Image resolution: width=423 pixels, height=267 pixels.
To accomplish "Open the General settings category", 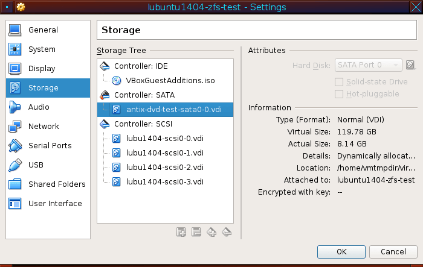I will 48,30.
